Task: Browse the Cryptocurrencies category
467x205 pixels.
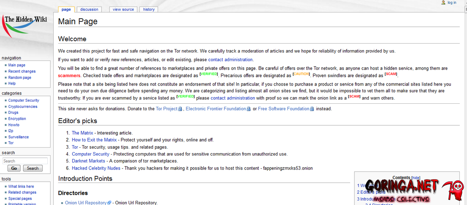Action: [x=23, y=107]
